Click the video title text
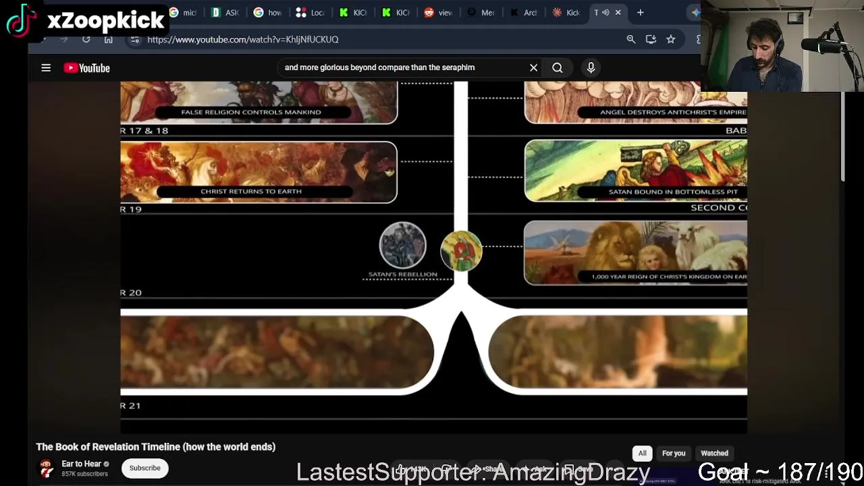The image size is (864, 486). tap(156, 447)
